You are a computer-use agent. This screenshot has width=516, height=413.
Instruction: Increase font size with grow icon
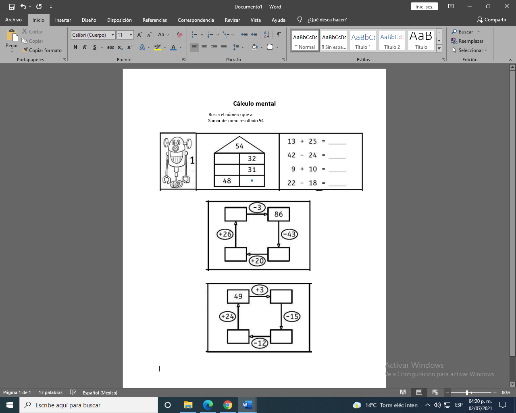139,35
